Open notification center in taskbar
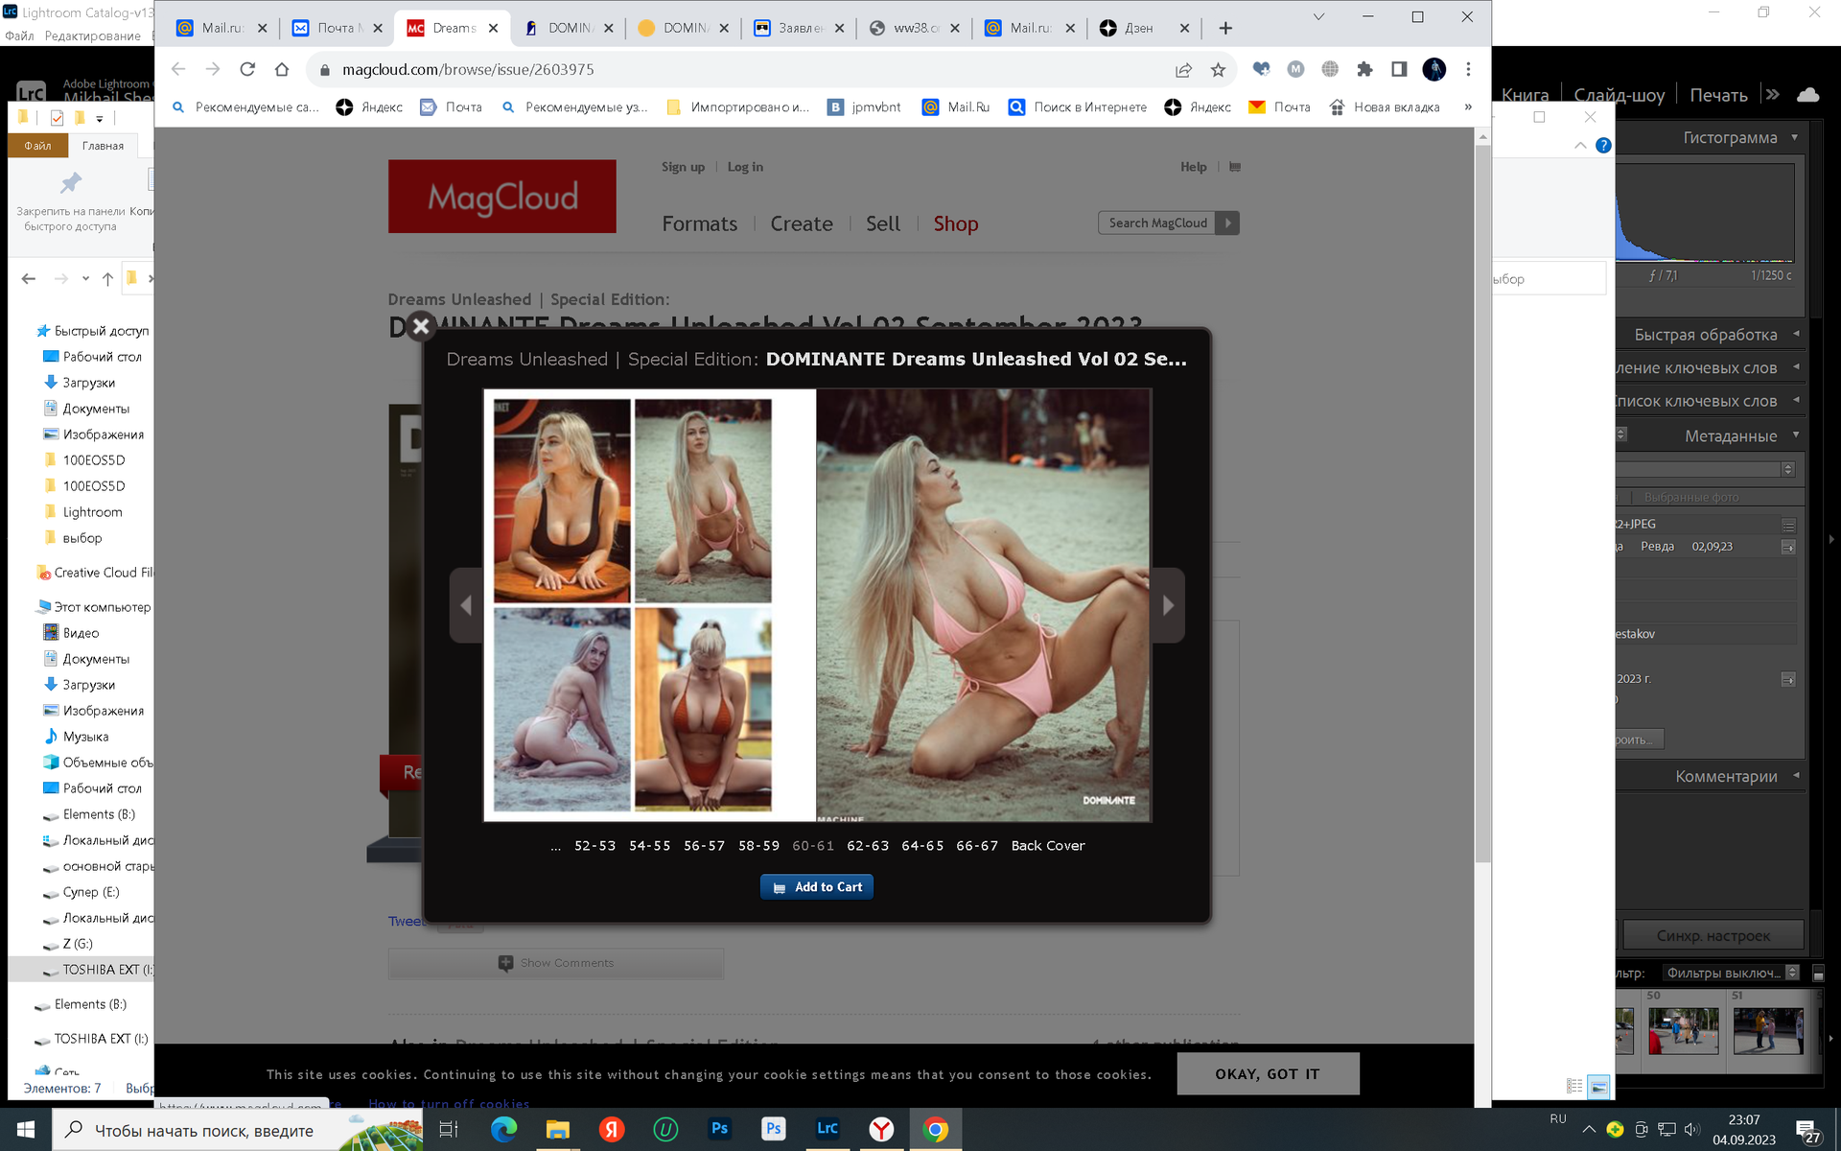 (1807, 1131)
